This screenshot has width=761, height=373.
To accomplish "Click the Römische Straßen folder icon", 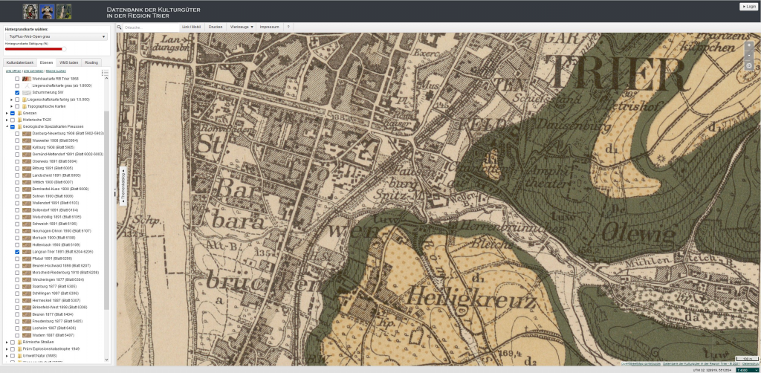I will click(20, 342).
